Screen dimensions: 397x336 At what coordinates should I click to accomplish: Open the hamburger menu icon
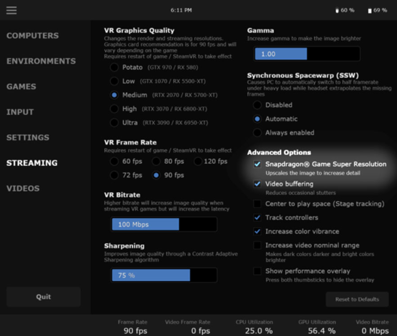coord(11,10)
